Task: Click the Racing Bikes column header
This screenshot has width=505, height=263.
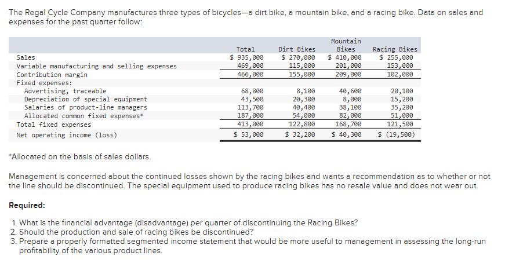Action: coord(395,49)
